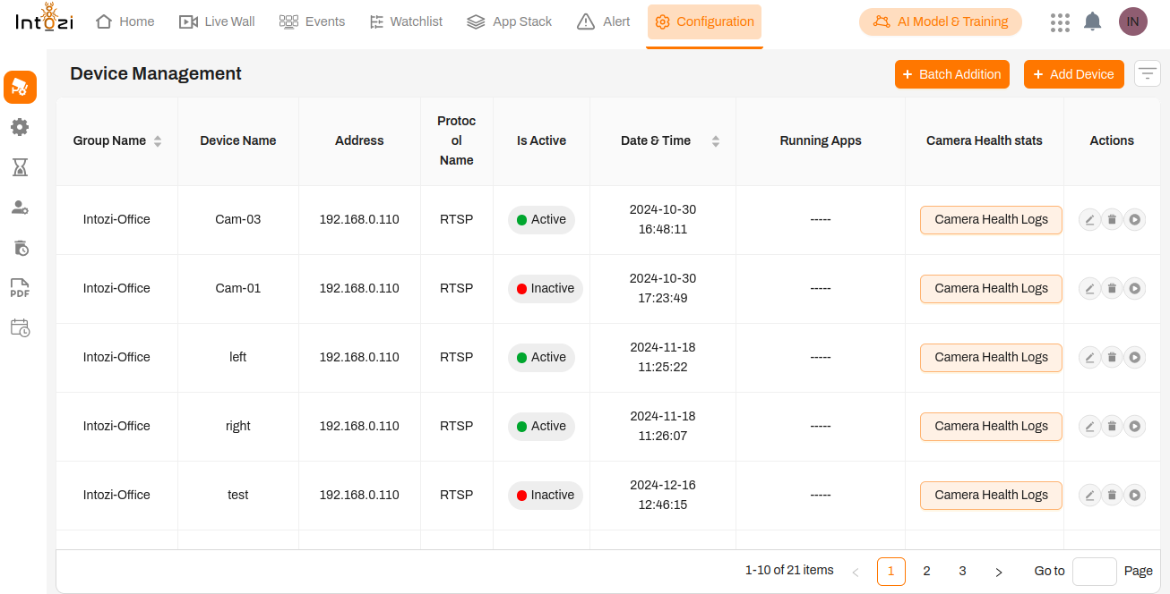
Task: Sort table by Group Name
Action: tap(158, 141)
